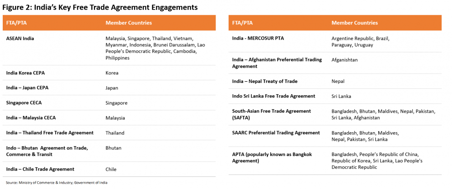
Task: Select India – Afghanistan Preferential Trading Agreement
Action: 277,63
